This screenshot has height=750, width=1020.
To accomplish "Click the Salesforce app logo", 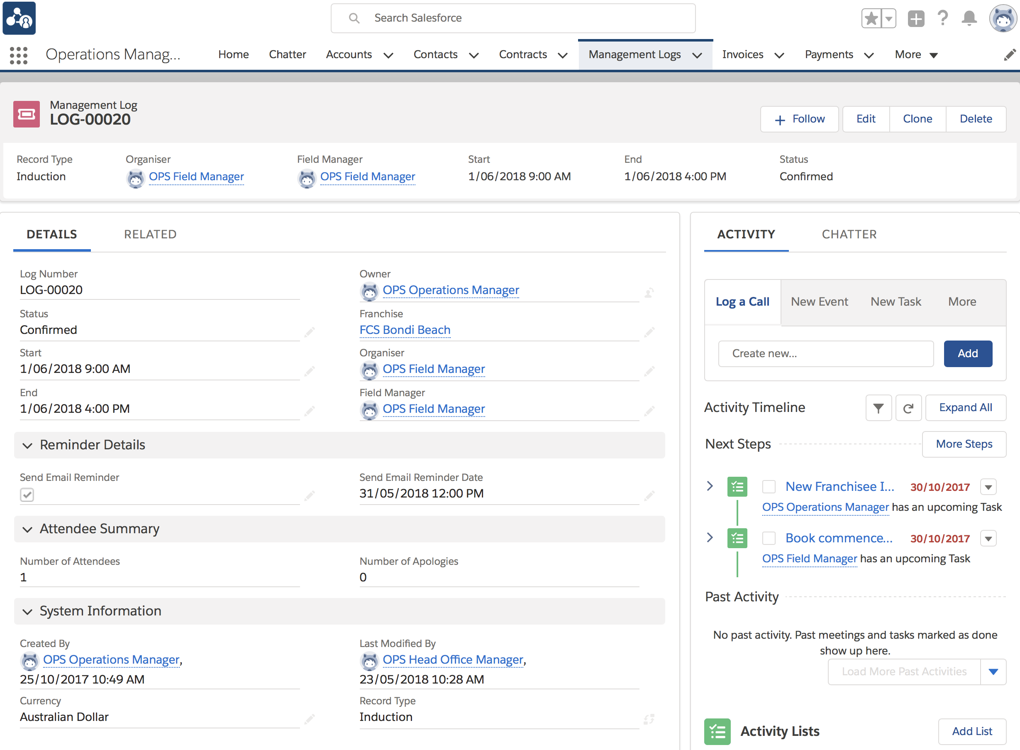I will pos(19,18).
